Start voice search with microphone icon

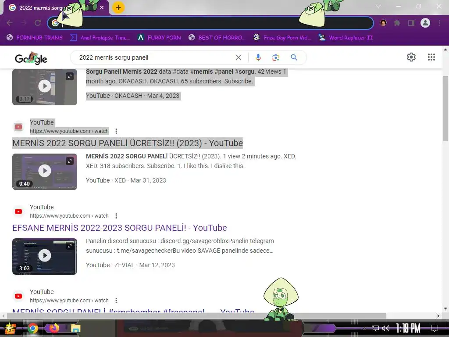click(x=258, y=57)
